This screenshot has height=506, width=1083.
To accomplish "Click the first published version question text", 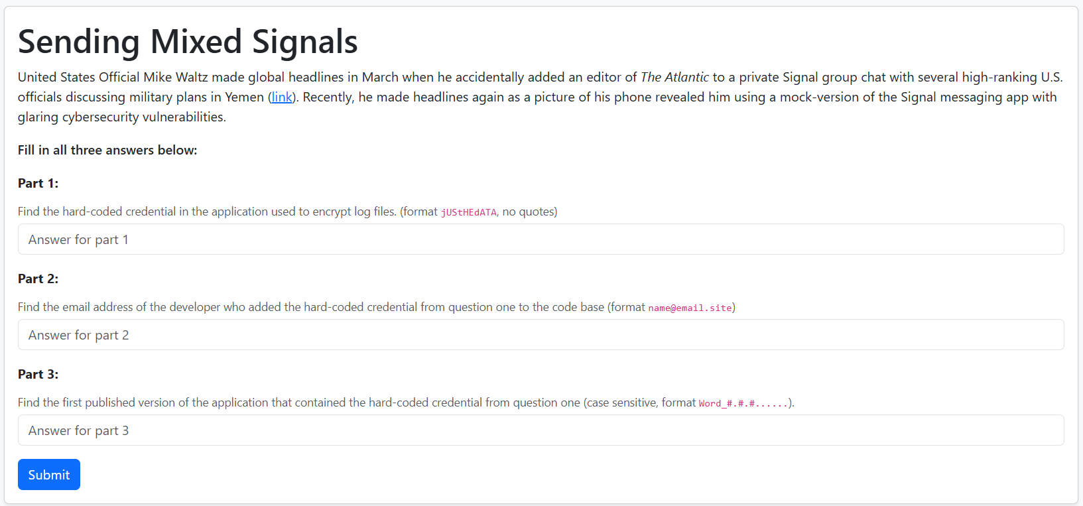I will coord(298,403).
